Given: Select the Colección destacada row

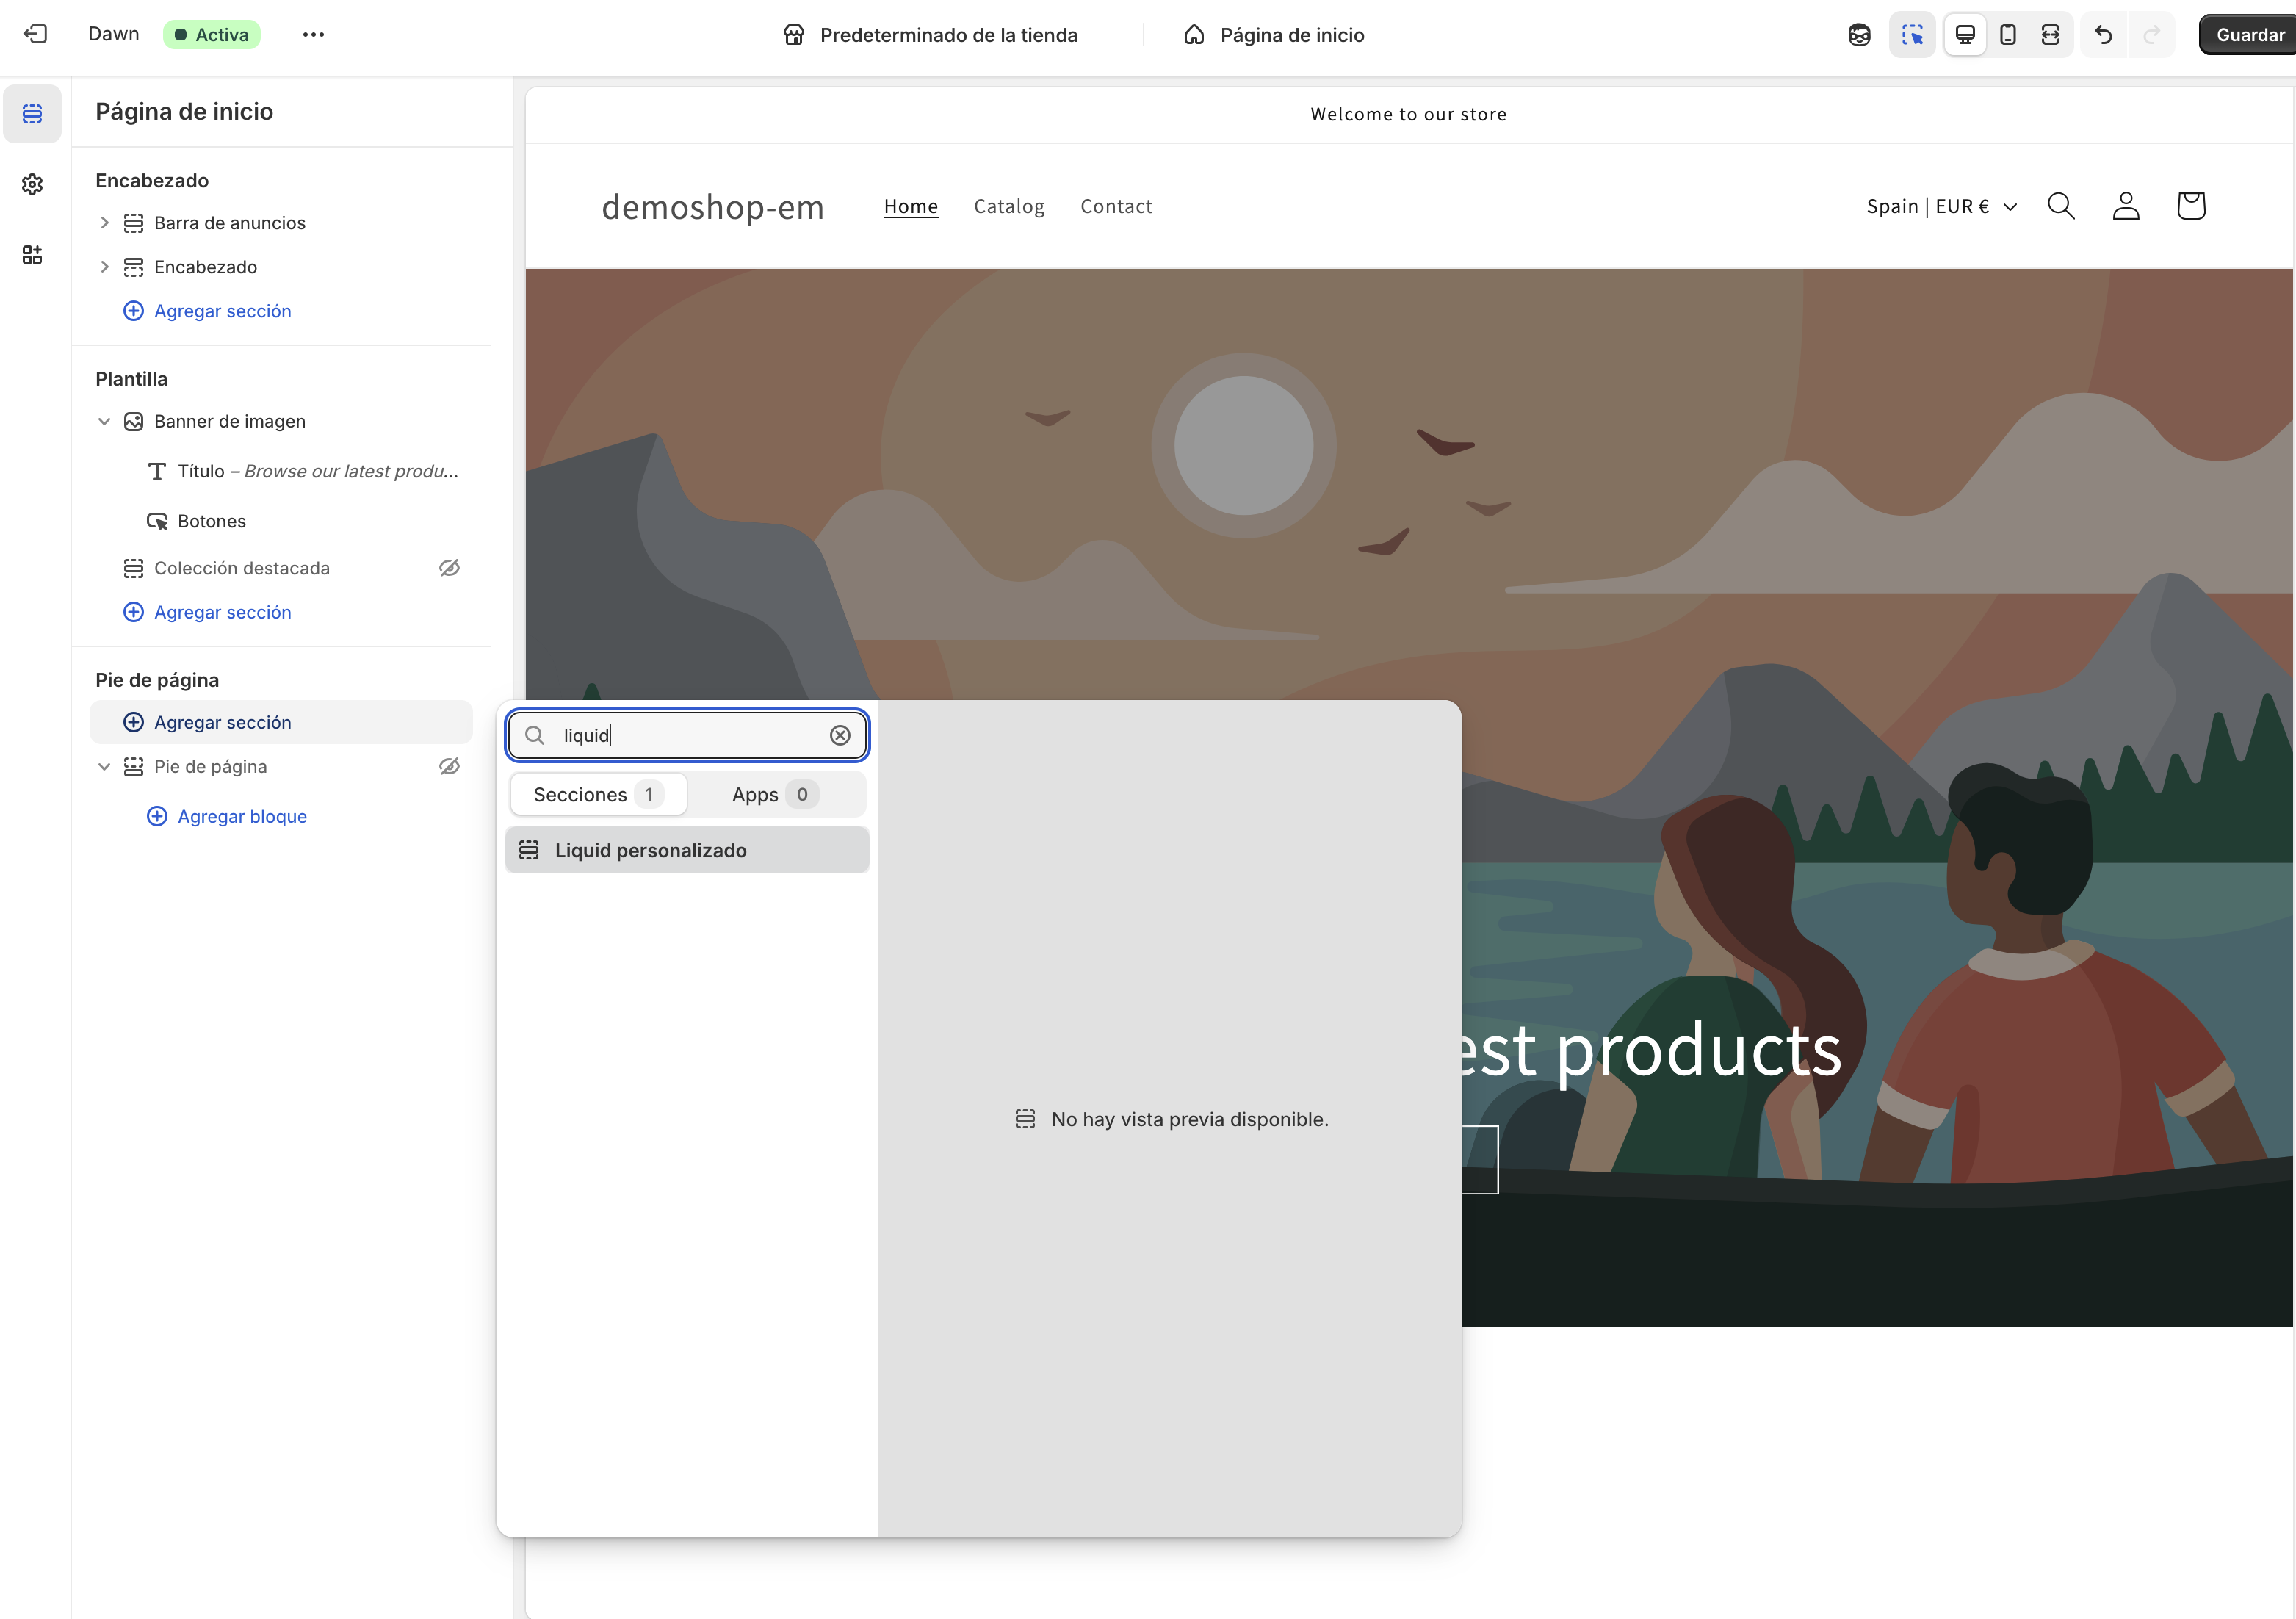Looking at the screenshot, I should click(x=280, y=568).
